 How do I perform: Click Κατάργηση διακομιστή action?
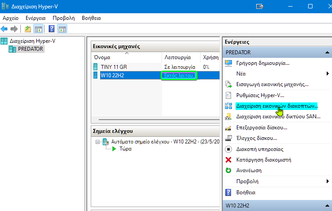pyautogui.click(x=264, y=160)
